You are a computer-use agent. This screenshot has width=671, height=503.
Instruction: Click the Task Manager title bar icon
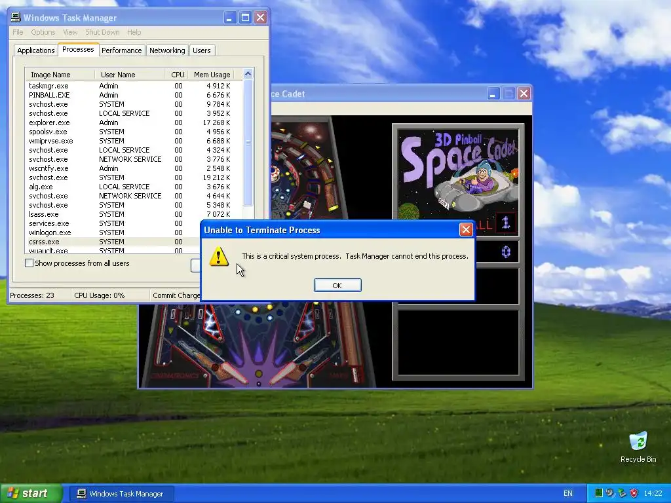(16, 18)
